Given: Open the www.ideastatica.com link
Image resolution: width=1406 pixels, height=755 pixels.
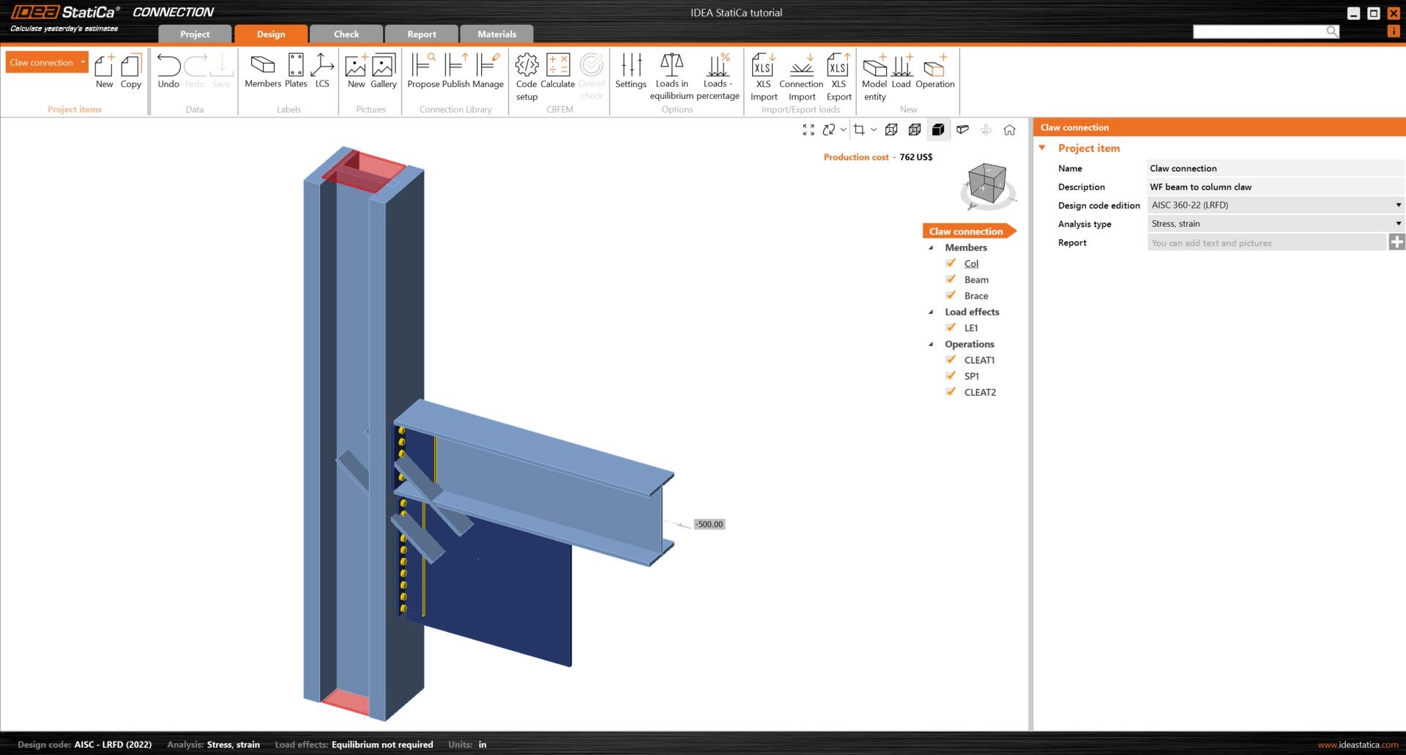Looking at the screenshot, I should click(x=1358, y=744).
